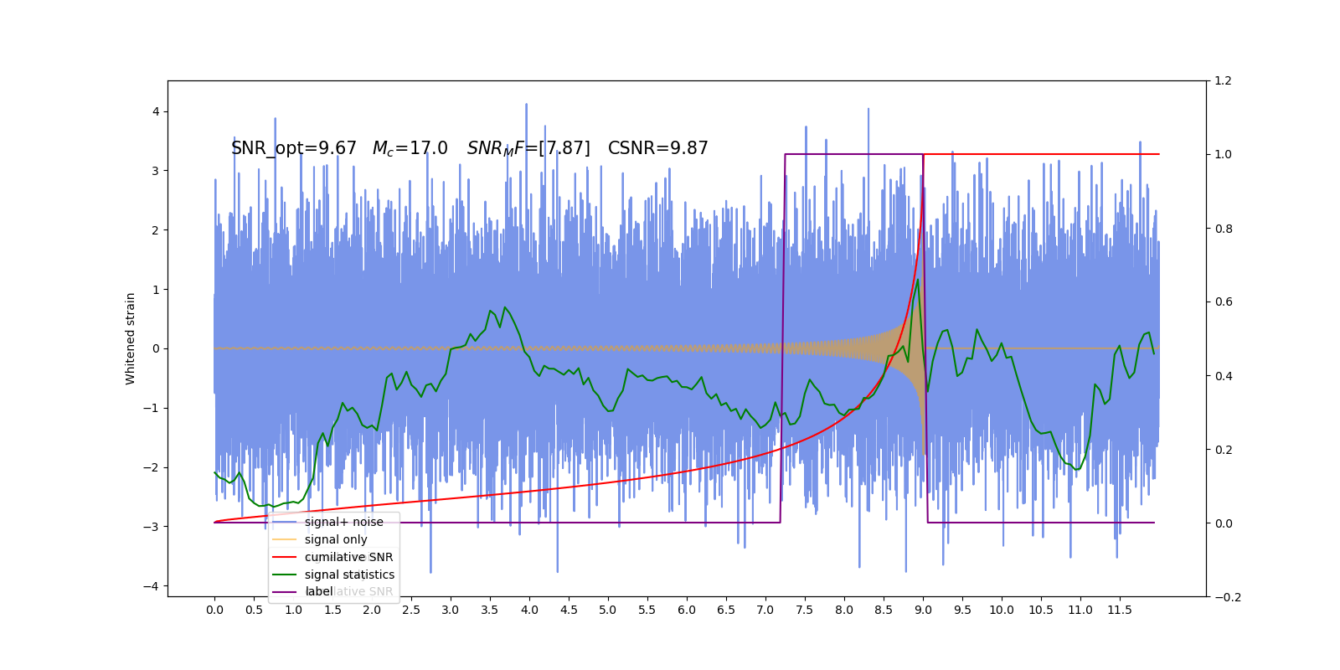Click the x-axis tick label 0.0
This screenshot has width=1340, height=670.
[214, 610]
